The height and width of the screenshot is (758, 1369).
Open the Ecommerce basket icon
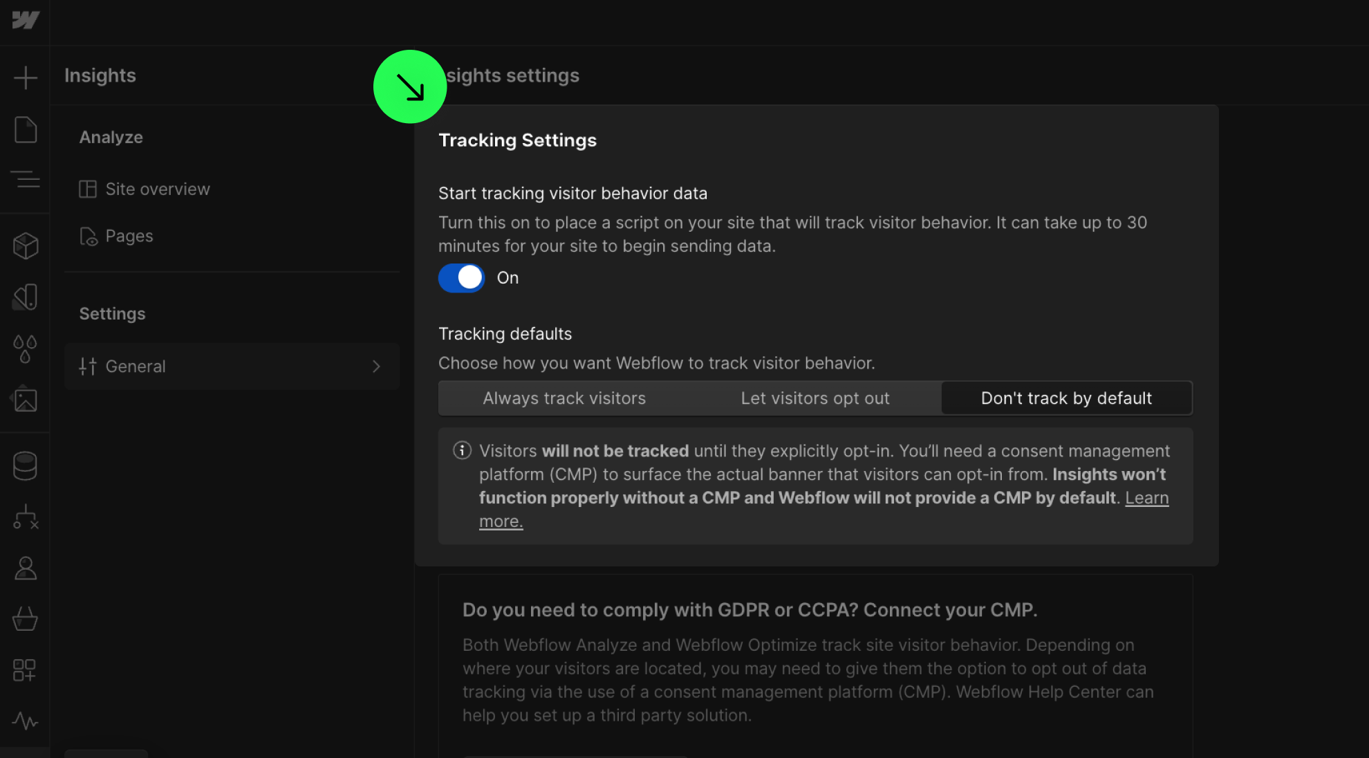coord(26,618)
